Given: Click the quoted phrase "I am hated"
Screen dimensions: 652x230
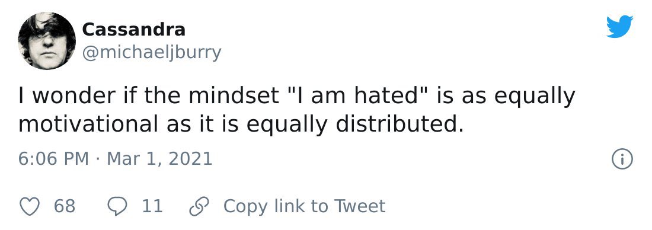Looking at the screenshot, I should [357, 95].
